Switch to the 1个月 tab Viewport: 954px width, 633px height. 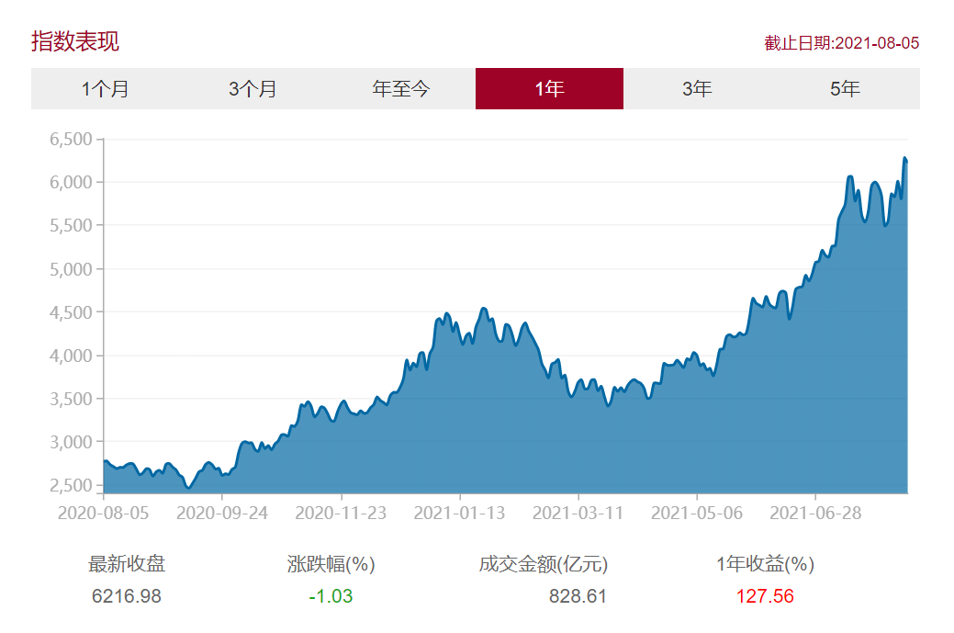coord(106,89)
